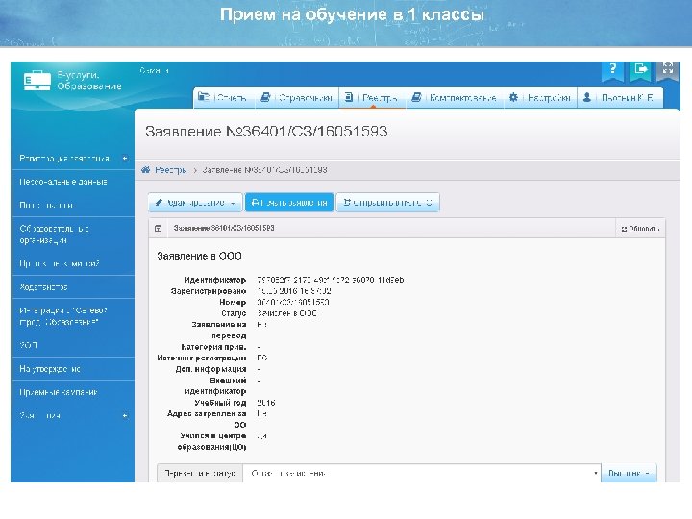Click the Статус value Зачислен в ООО
The width and height of the screenshot is (692, 519).
point(286,313)
